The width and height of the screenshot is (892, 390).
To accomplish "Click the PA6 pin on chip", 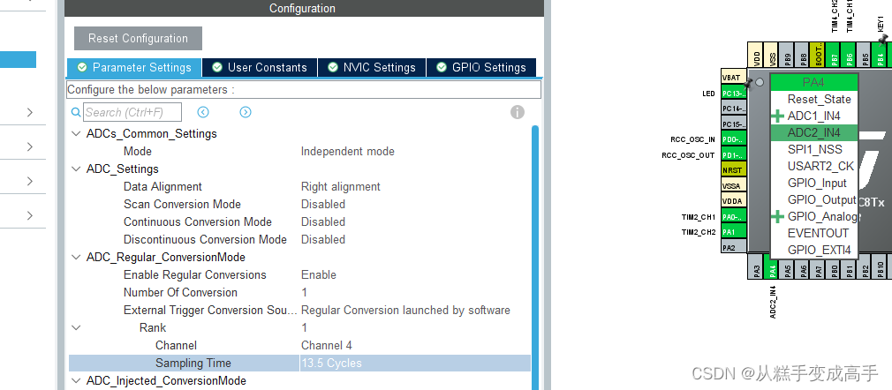I will (x=803, y=266).
